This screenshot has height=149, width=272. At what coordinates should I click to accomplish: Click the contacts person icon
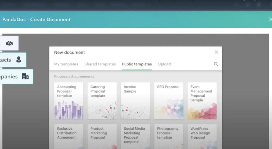click(x=19, y=60)
